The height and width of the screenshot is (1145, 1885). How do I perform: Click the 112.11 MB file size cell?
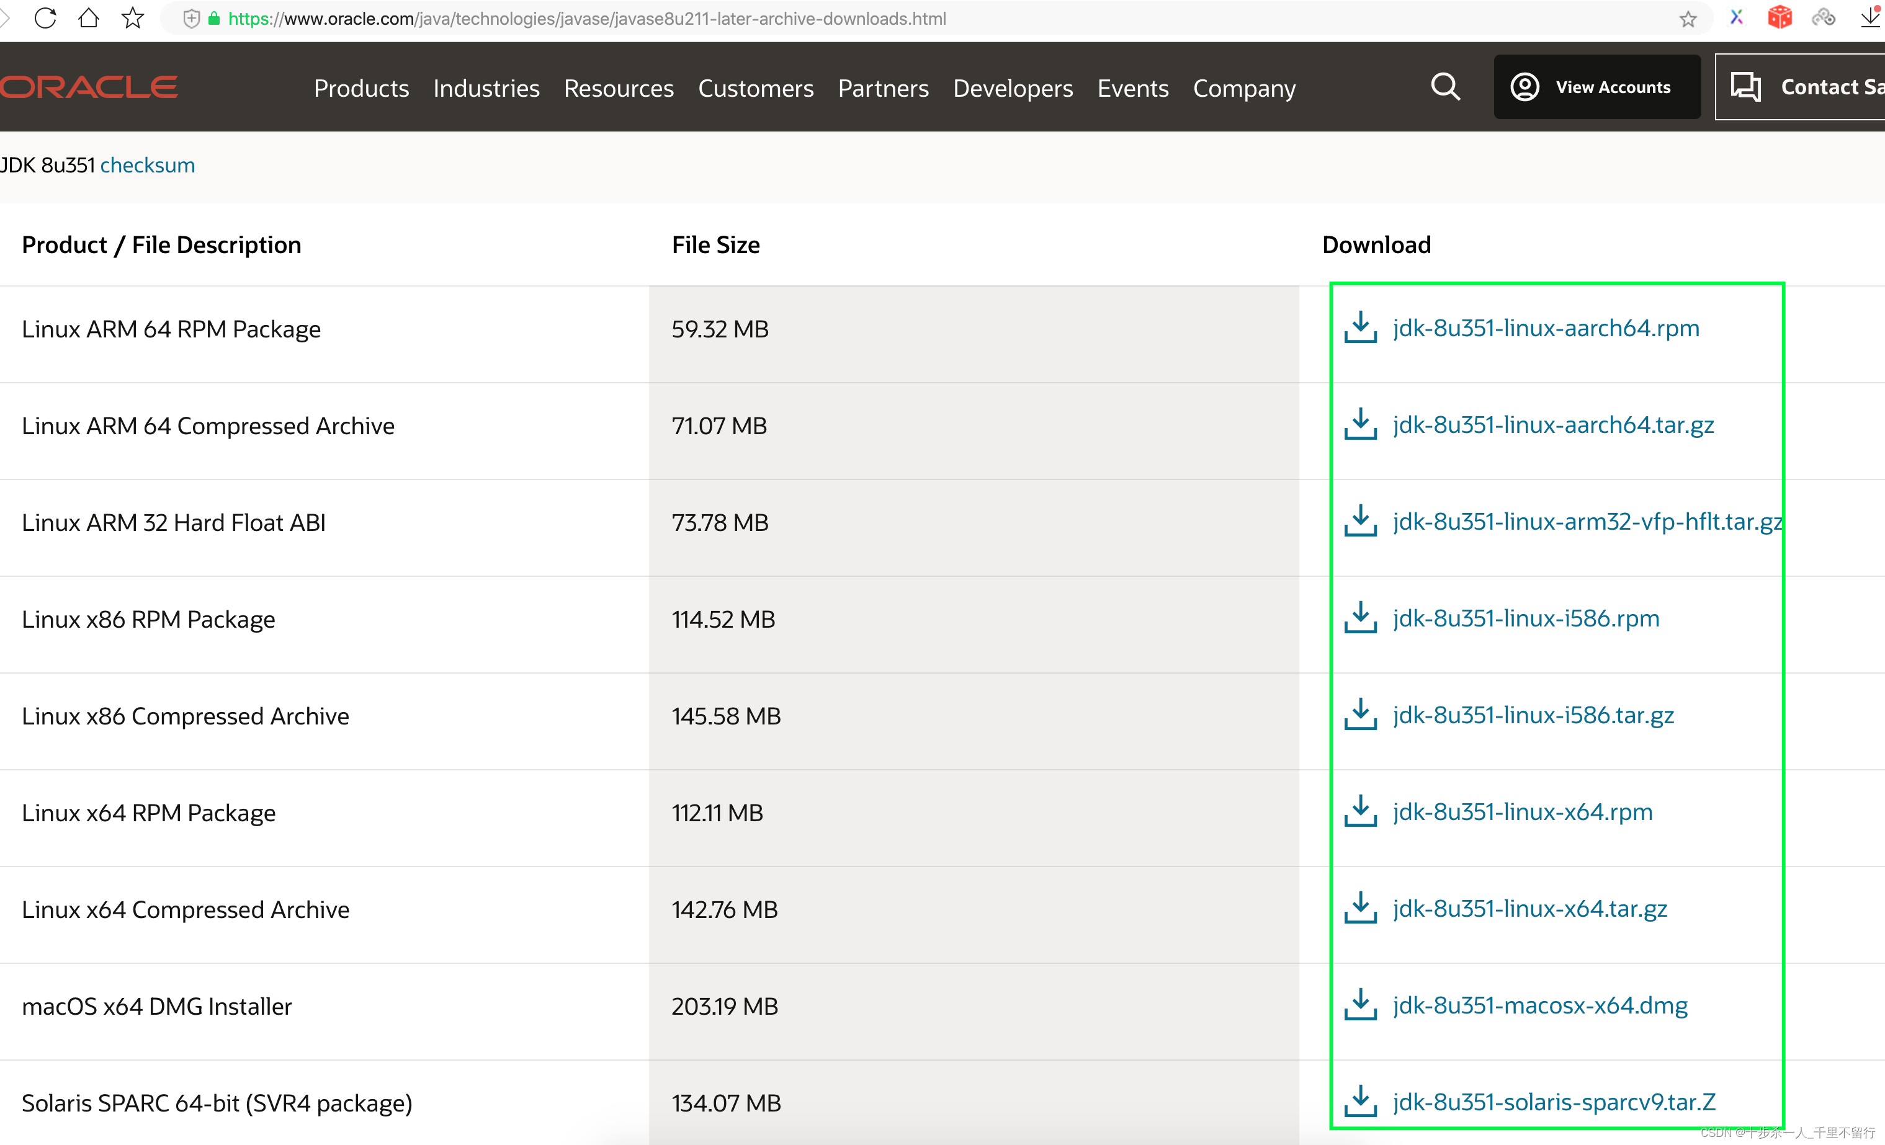tap(974, 818)
